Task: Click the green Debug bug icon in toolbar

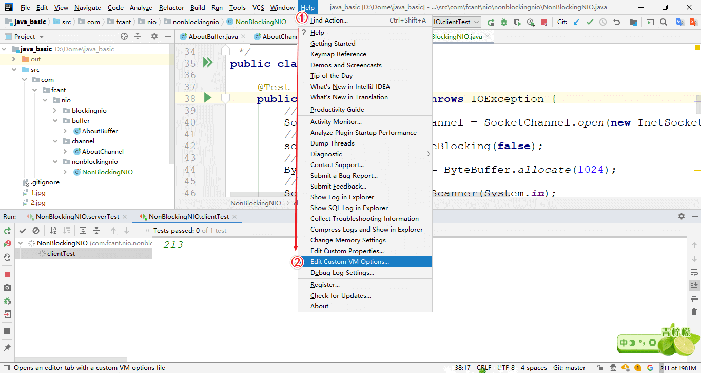Action: pos(504,22)
